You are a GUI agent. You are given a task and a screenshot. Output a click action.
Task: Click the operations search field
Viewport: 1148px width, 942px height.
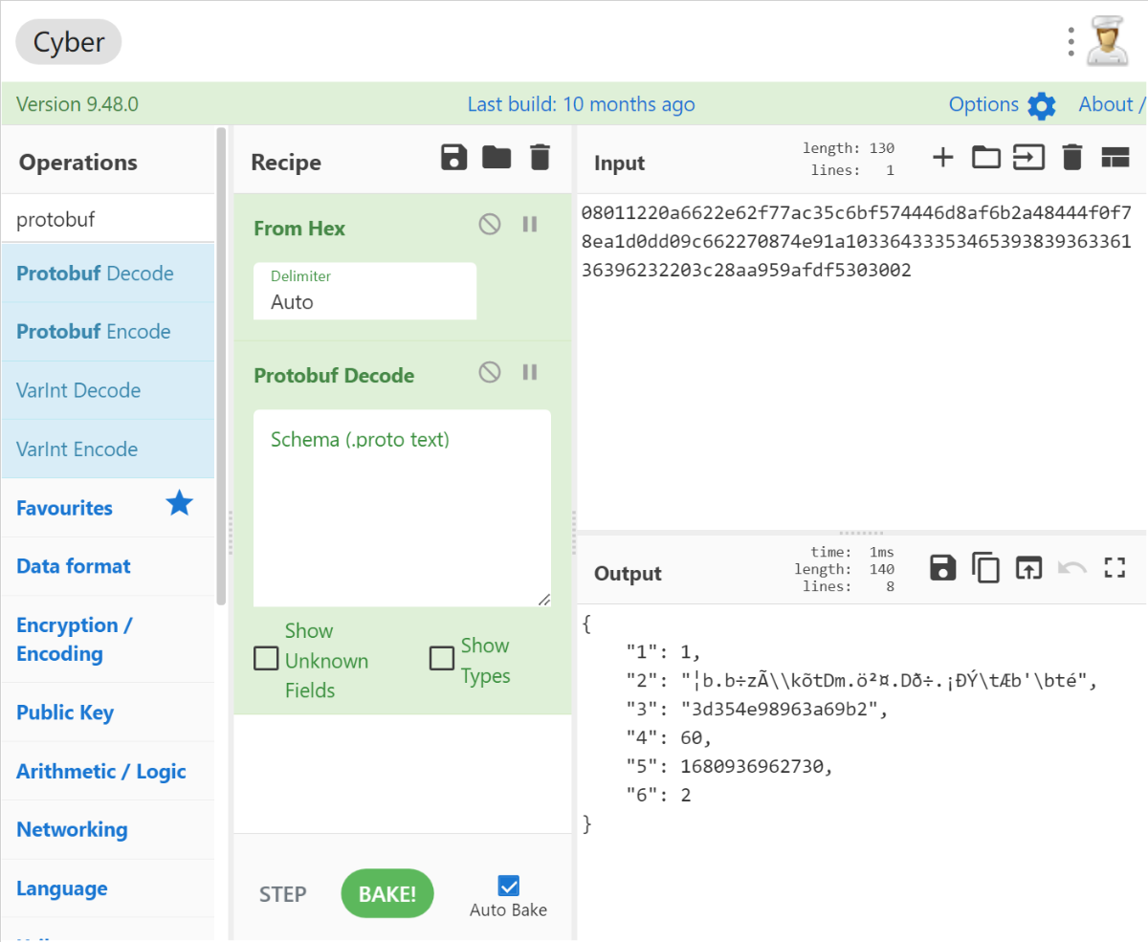point(107,219)
